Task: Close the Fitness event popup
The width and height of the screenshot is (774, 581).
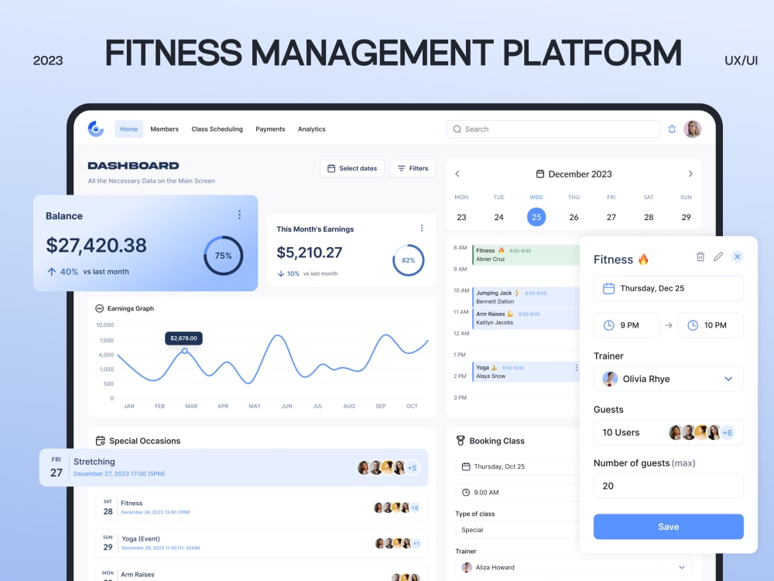Action: tap(736, 256)
